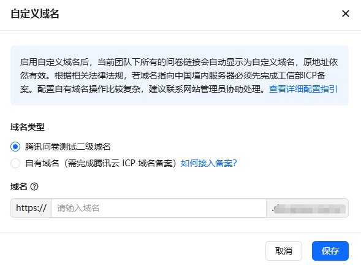Screen dimensions: 361x265
Task: Click the 域名类型 section heading
Action: pos(28,127)
